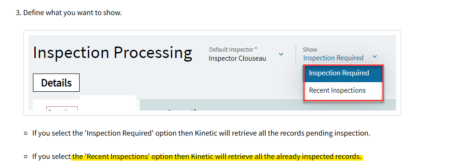This screenshot has width=467, height=168.
Task: Click the Inspector Clouseau field value
Action: pos(237,58)
